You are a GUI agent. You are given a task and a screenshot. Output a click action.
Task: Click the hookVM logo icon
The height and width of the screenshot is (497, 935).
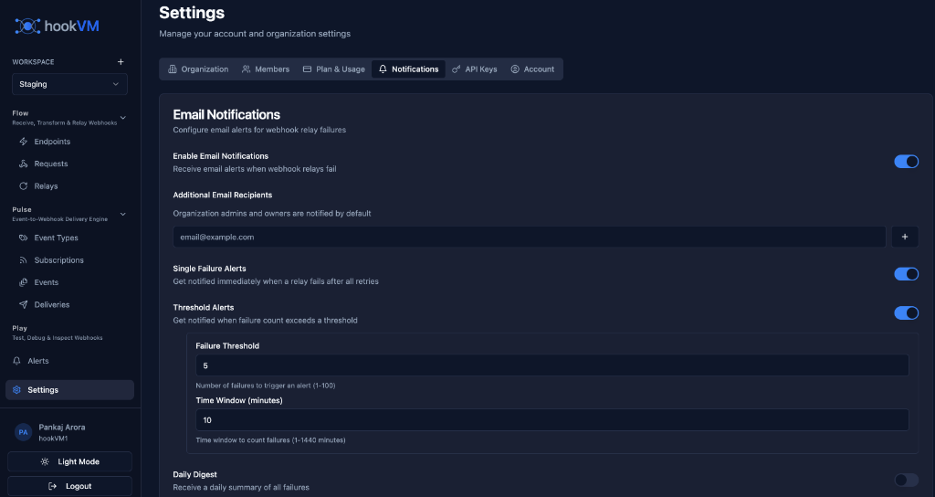(27, 26)
